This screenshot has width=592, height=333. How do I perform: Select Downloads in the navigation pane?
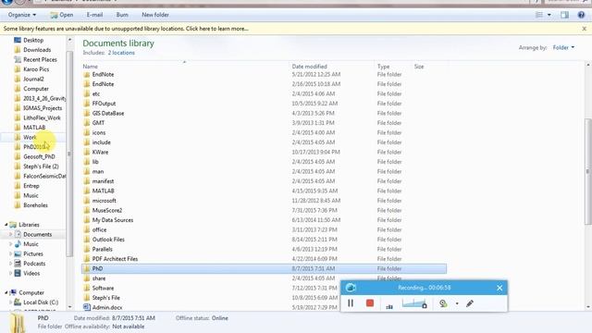point(37,50)
